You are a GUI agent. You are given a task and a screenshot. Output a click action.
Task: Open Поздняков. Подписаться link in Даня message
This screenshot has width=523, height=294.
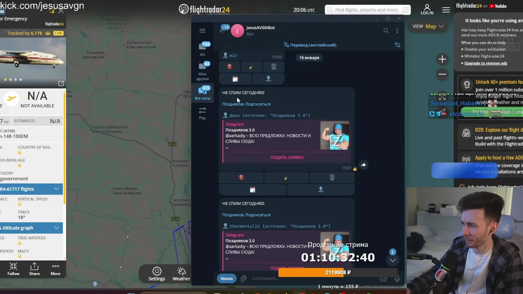pos(246,104)
